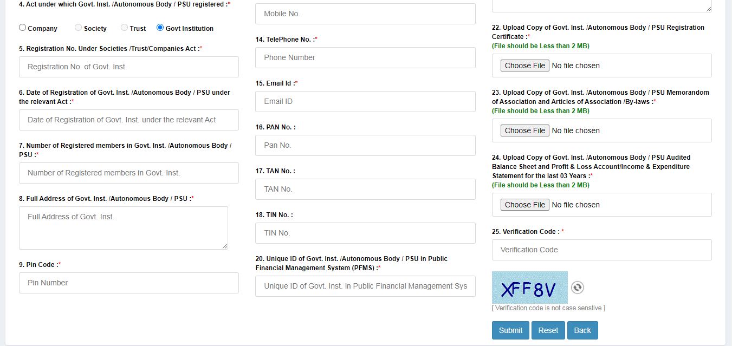The width and height of the screenshot is (732, 346).
Task: Click the captcha refresh icon
Action: (x=578, y=288)
